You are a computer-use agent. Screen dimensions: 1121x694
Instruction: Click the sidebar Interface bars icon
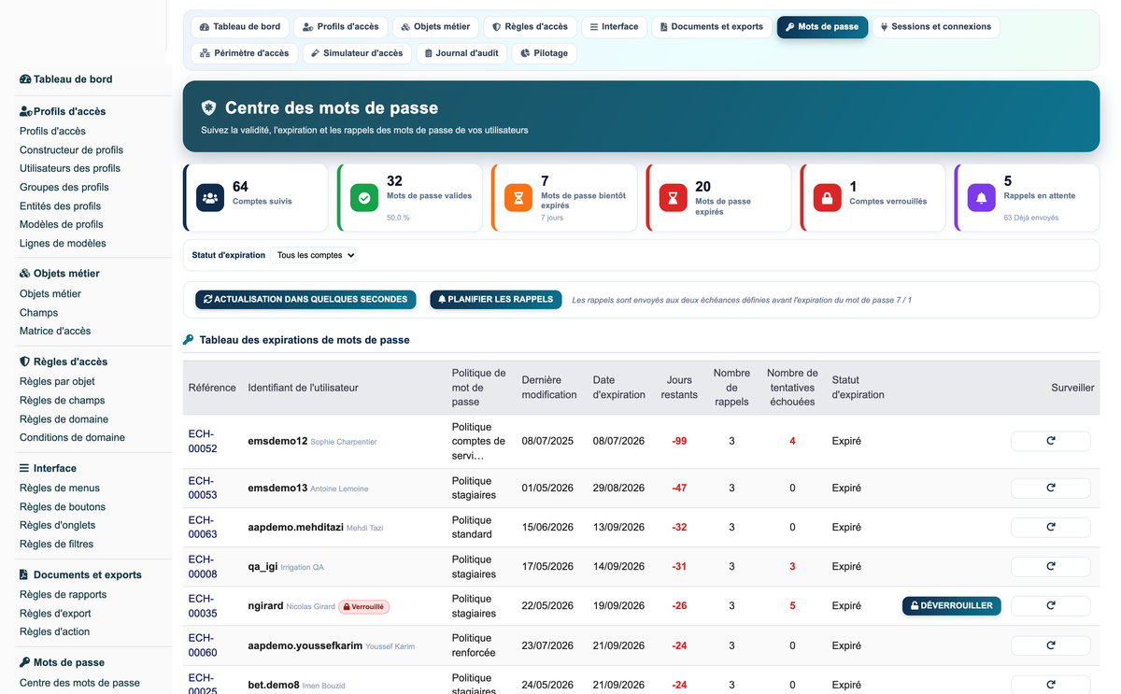[25, 468]
